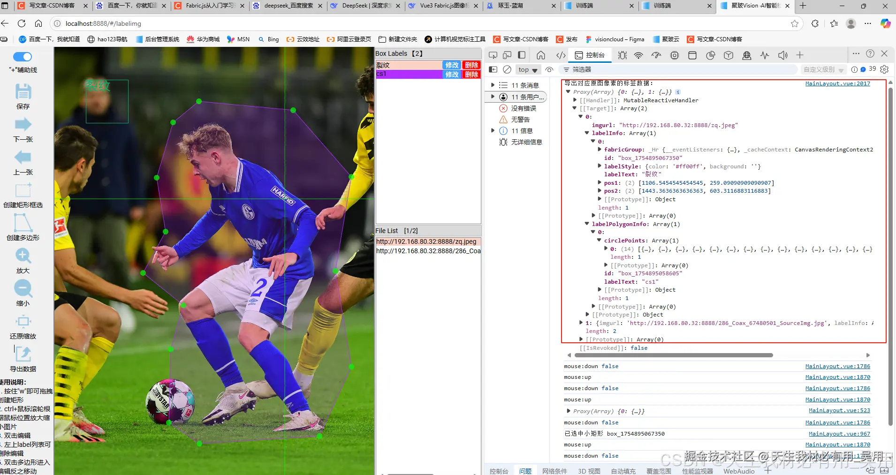Click 删除 button for the 裂纹 label

pyautogui.click(x=471, y=65)
